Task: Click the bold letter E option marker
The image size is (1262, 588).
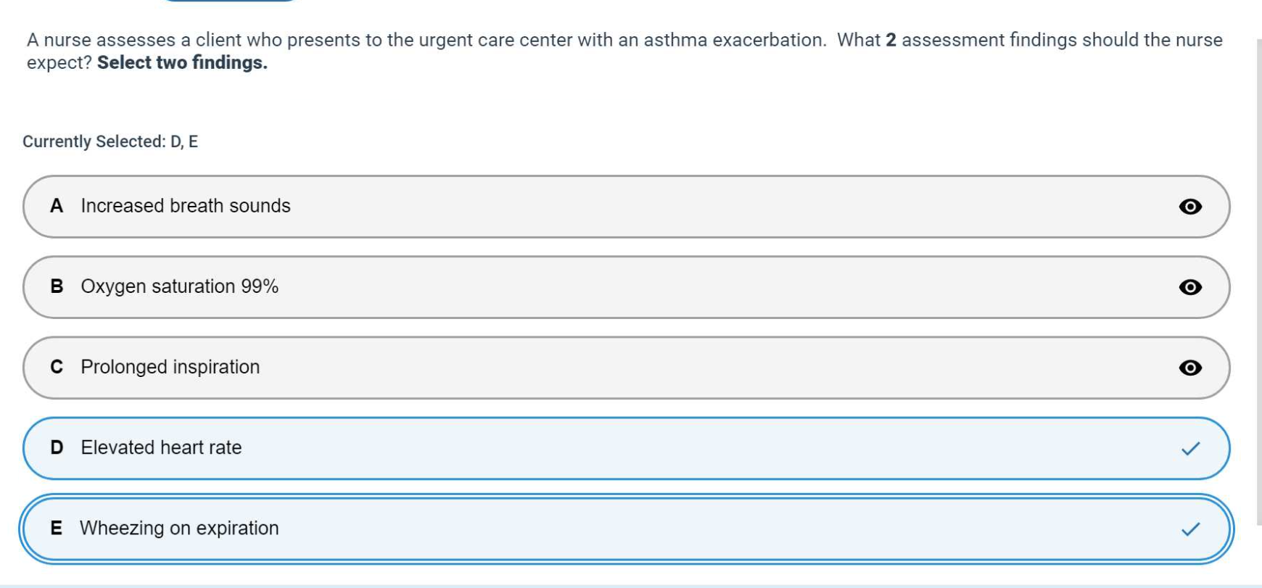Action: click(57, 529)
